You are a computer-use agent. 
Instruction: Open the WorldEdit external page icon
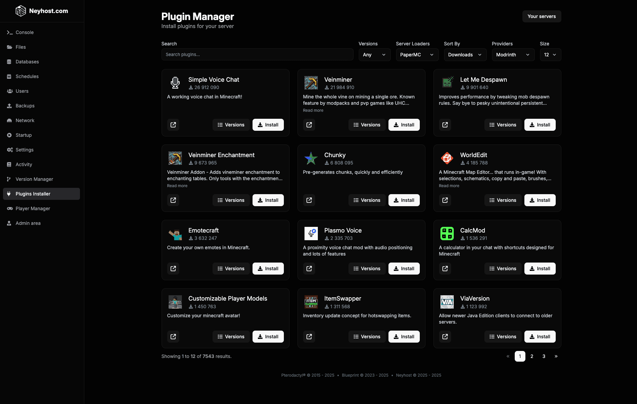point(445,200)
